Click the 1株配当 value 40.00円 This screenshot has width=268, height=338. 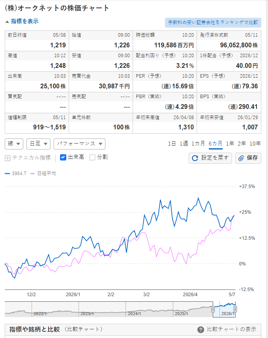247,65
